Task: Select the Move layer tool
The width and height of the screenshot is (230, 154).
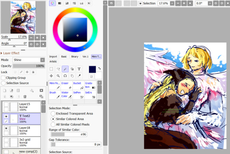Action: pyautogui.click(x=51, y=76)
